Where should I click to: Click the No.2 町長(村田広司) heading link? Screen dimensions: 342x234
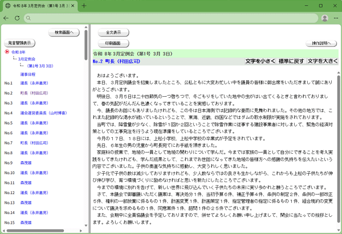pyautogui.click(x=116, y=61)
